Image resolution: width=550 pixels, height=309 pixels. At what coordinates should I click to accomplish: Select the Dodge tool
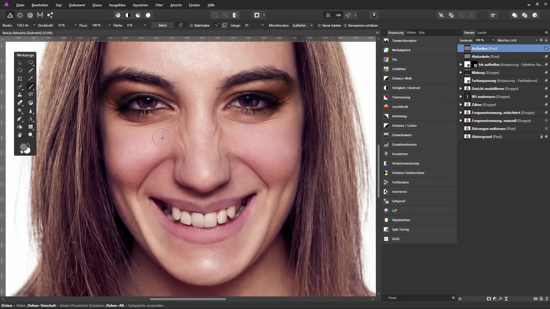(x=20, y=111)
